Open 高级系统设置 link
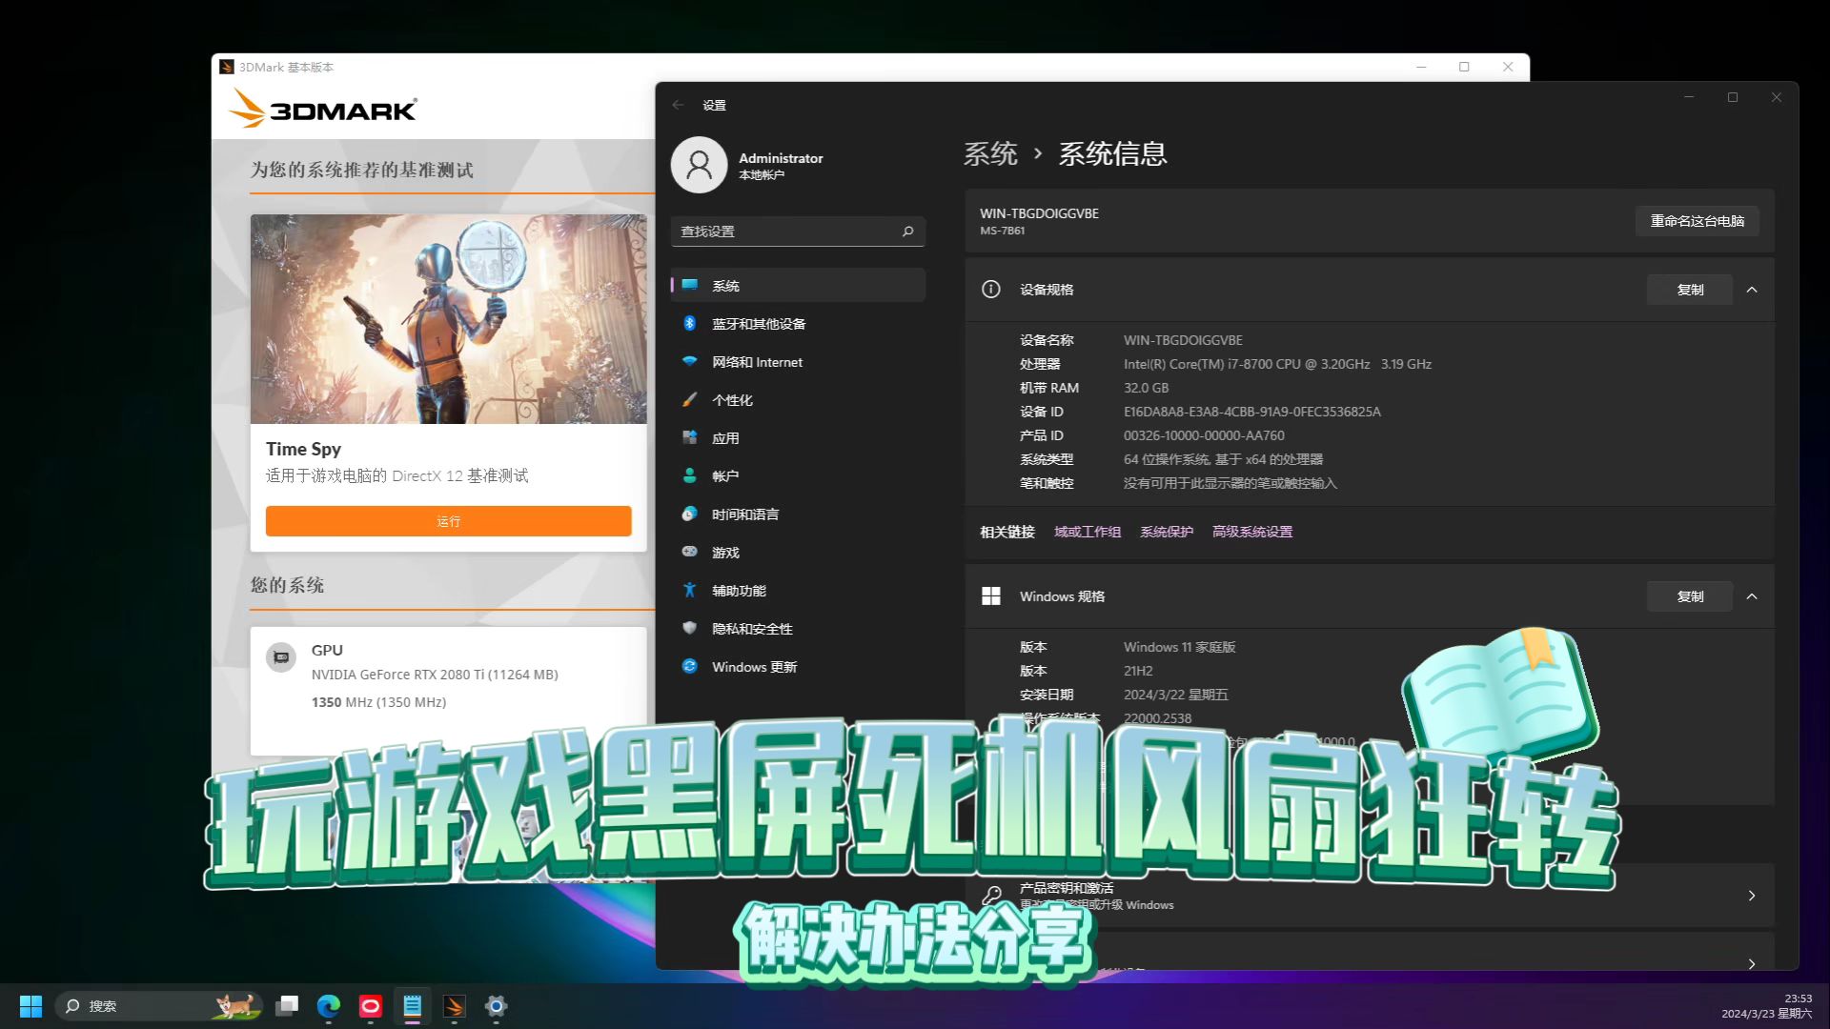The image size is (1830, 1029). [1252, 532]
